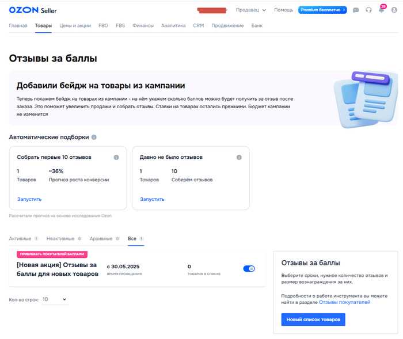Click the Новый список товаров button
403x339 pixels.
[x=313, y=319]
